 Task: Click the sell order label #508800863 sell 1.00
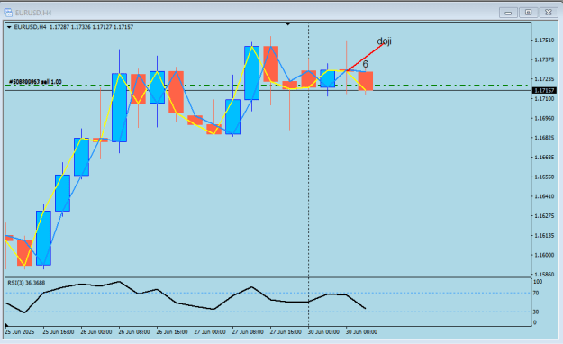35,82
